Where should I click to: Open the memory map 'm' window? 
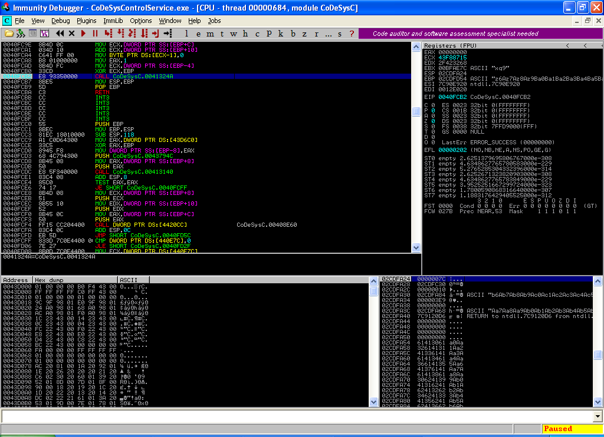coord(211,34)
